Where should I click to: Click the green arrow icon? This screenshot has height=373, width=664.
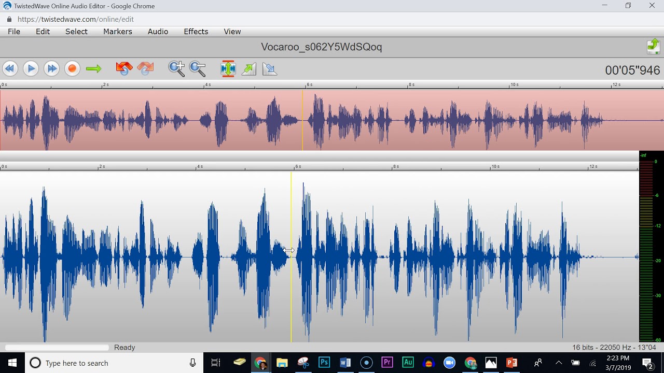tap(93, 68)
